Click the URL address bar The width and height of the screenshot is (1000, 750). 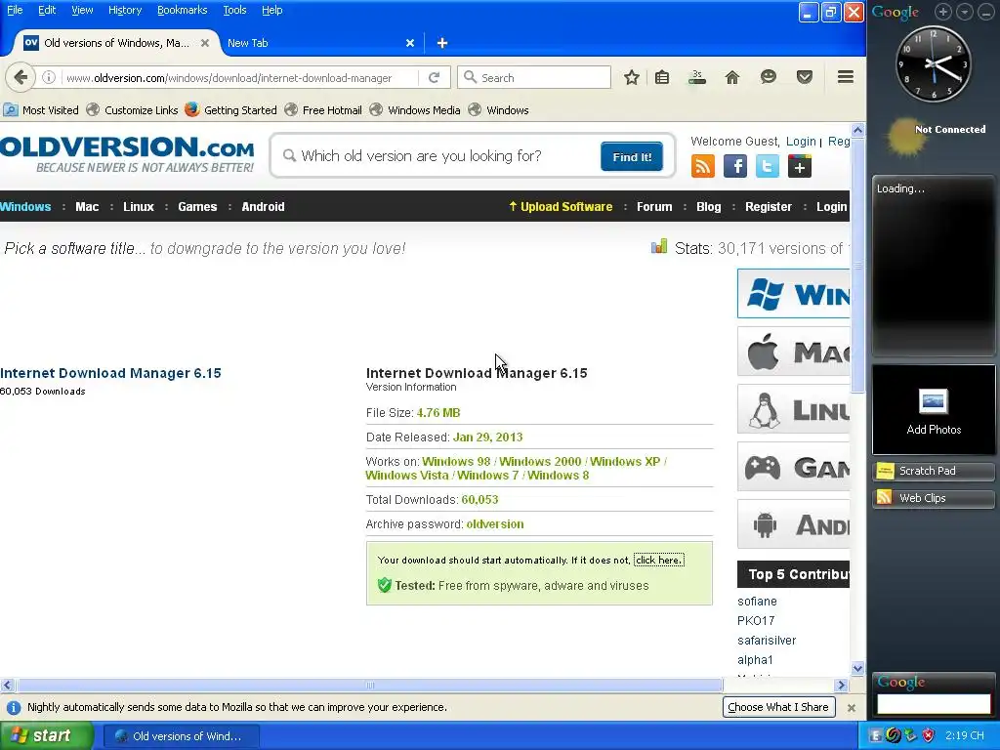(239, 78)
